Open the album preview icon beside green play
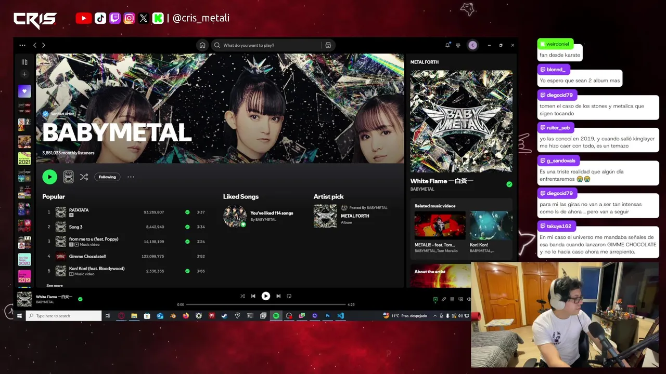This screenshot has height=374, width=666. (68, 177)
